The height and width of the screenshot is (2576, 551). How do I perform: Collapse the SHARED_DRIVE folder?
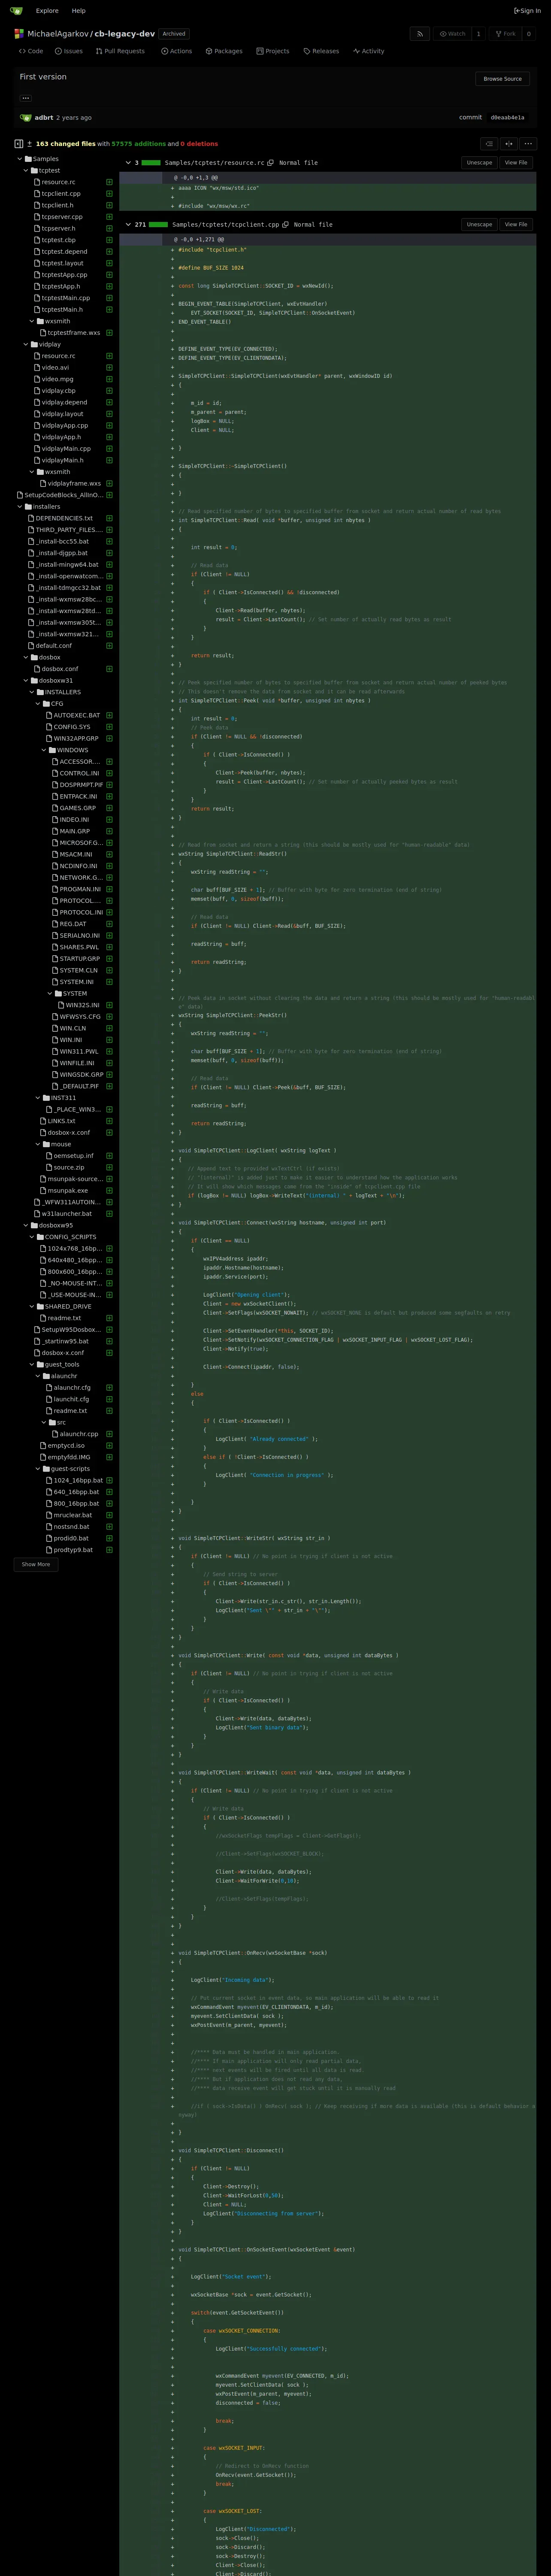click(x=32, y=1306)
